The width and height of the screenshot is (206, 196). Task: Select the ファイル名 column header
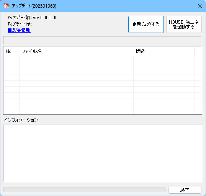coord(76,51)
